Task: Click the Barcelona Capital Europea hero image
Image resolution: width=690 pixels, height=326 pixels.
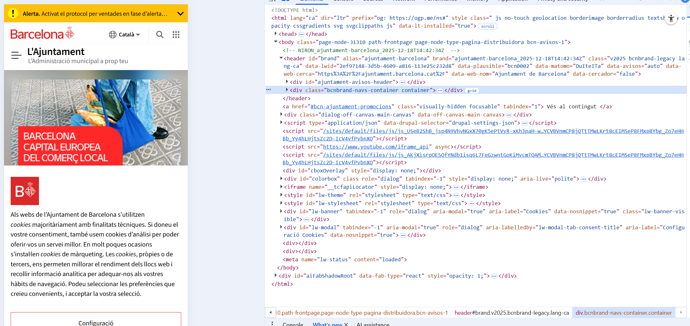Action: (x=96, y=118)
